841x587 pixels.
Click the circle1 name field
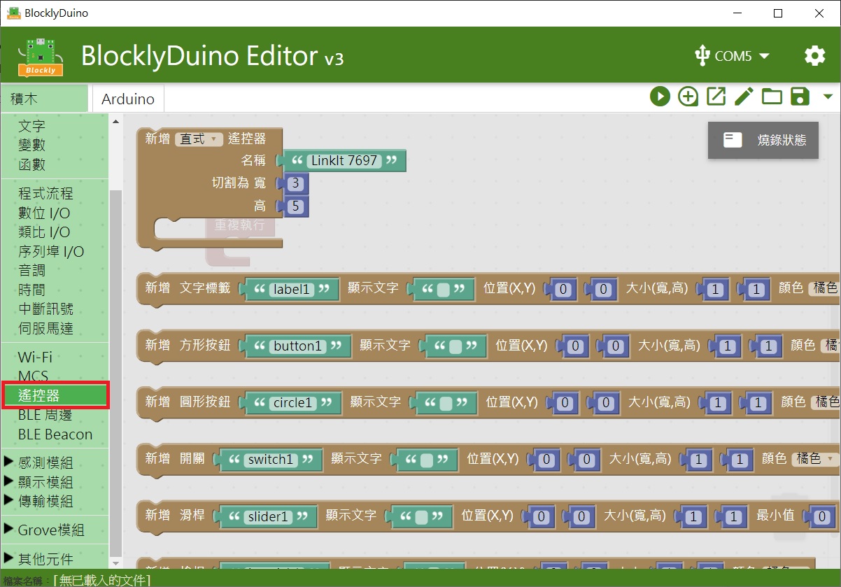(292, 403)
